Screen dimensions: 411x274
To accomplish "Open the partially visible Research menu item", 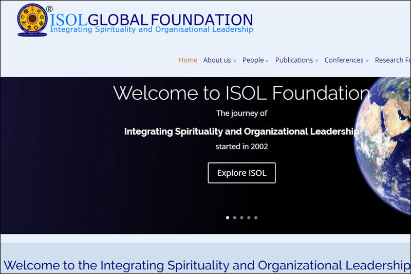I will (393, 60).
